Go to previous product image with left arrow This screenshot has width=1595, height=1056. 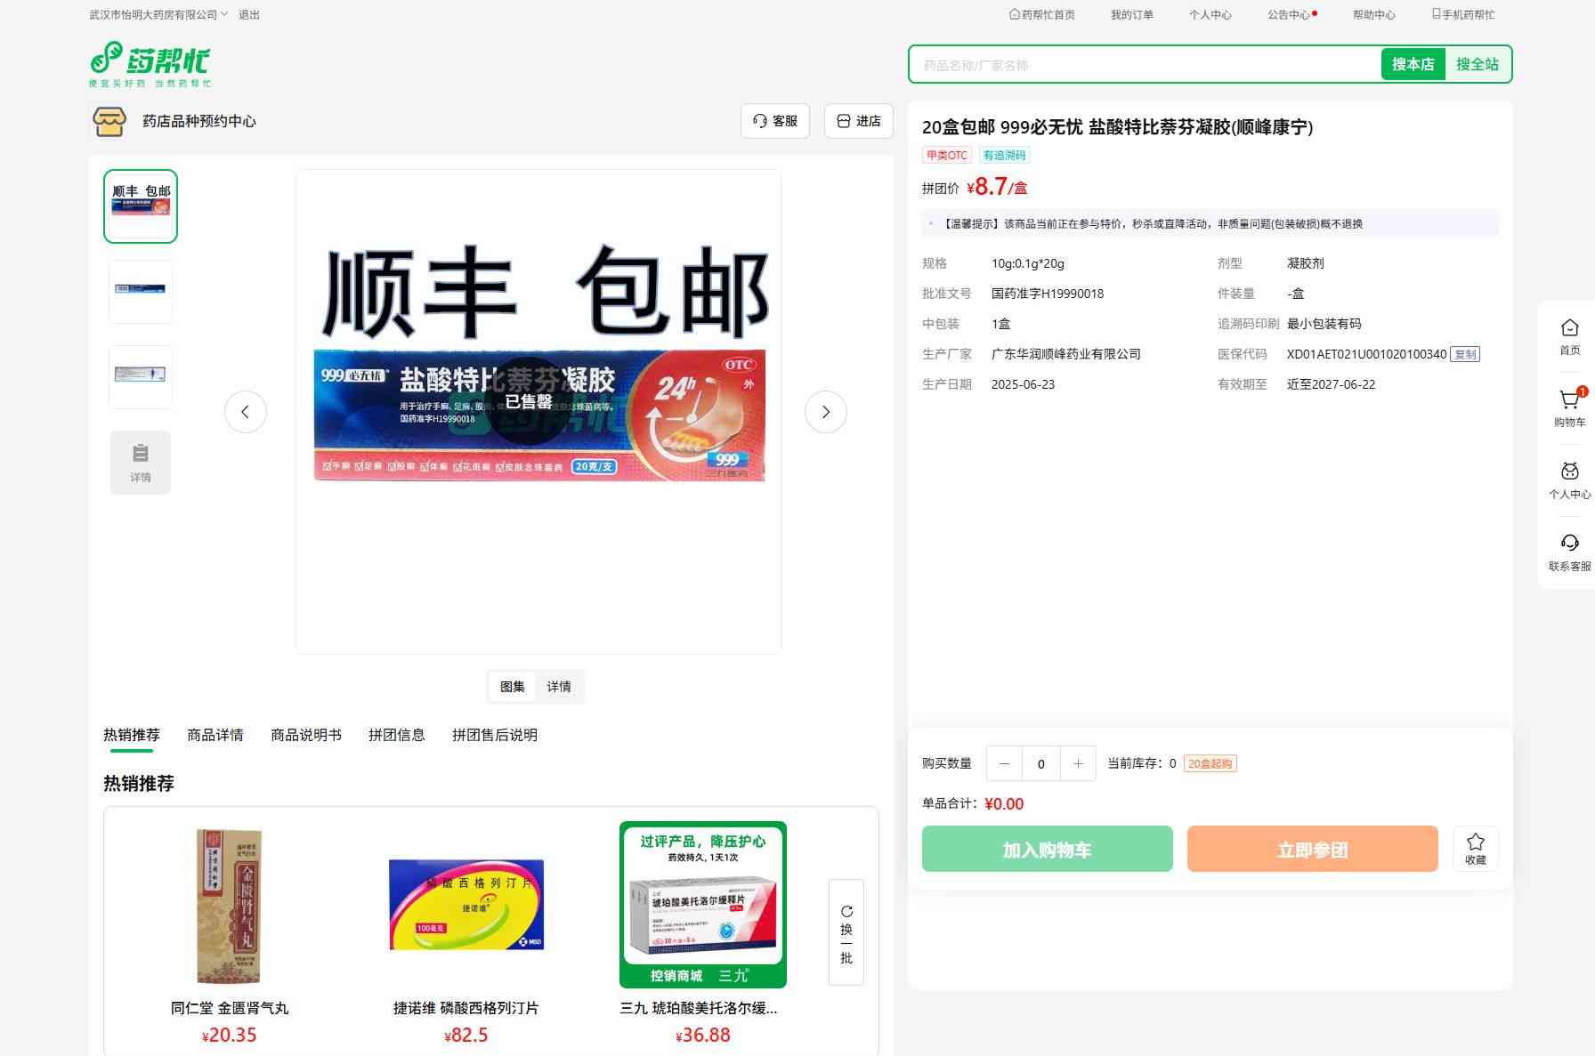pyautogui.click(x=246, y=412)
